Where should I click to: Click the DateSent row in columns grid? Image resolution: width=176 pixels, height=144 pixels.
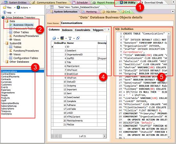click(x=79, y=51)
